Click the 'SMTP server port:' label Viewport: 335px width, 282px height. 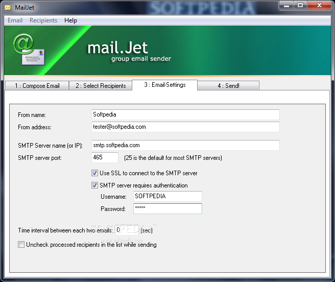(x=40, y=158)
